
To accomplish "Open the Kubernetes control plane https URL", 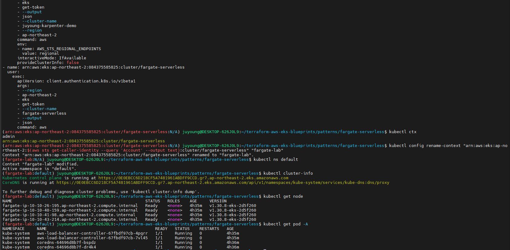I will point(193,178).
